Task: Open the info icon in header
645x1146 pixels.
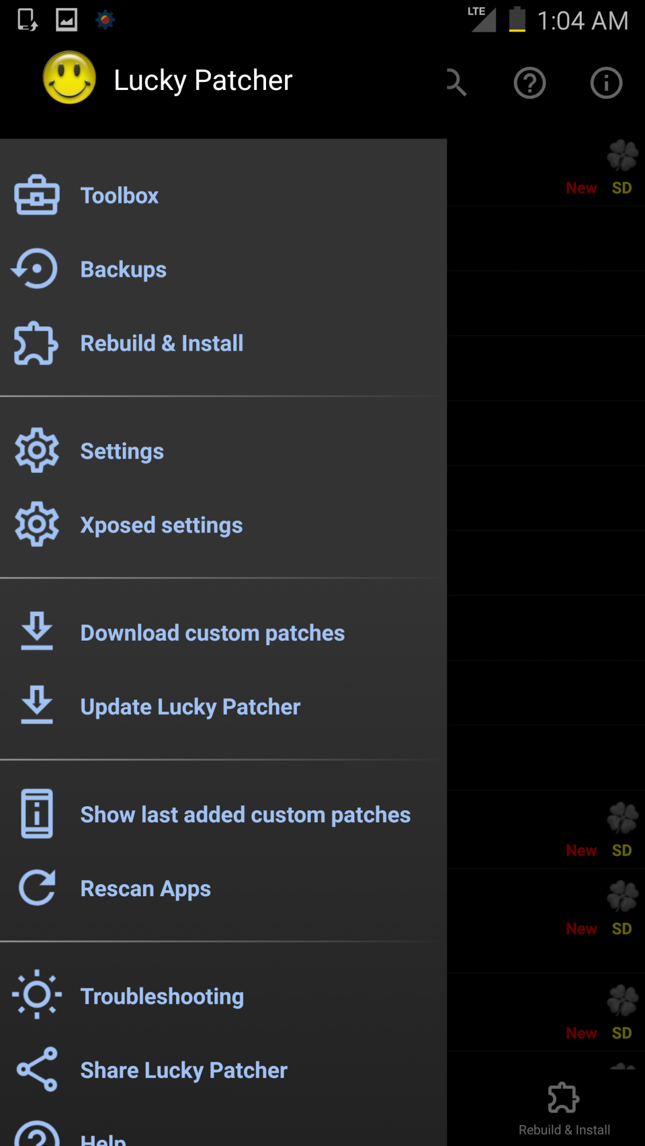Action: click(606, 83)
